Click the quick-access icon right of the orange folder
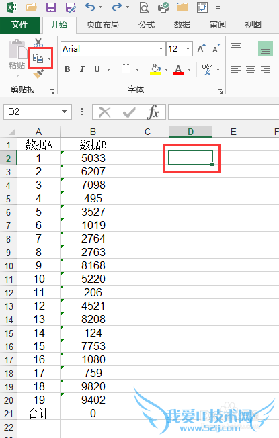 click(x=202, y=7)
